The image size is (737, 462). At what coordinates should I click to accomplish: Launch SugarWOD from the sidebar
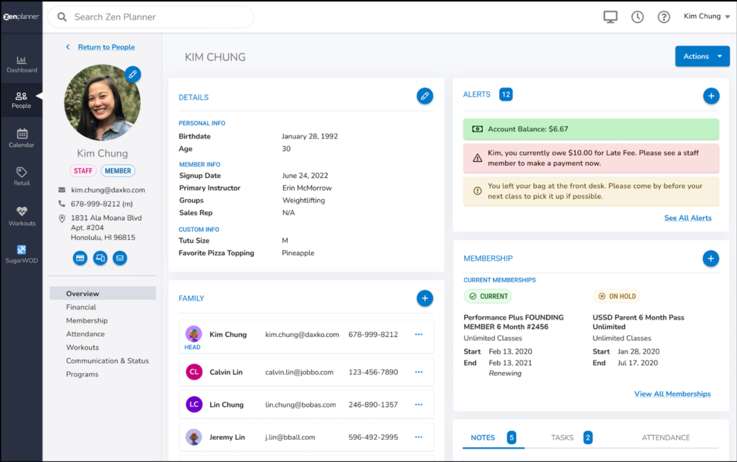(22, 254)
